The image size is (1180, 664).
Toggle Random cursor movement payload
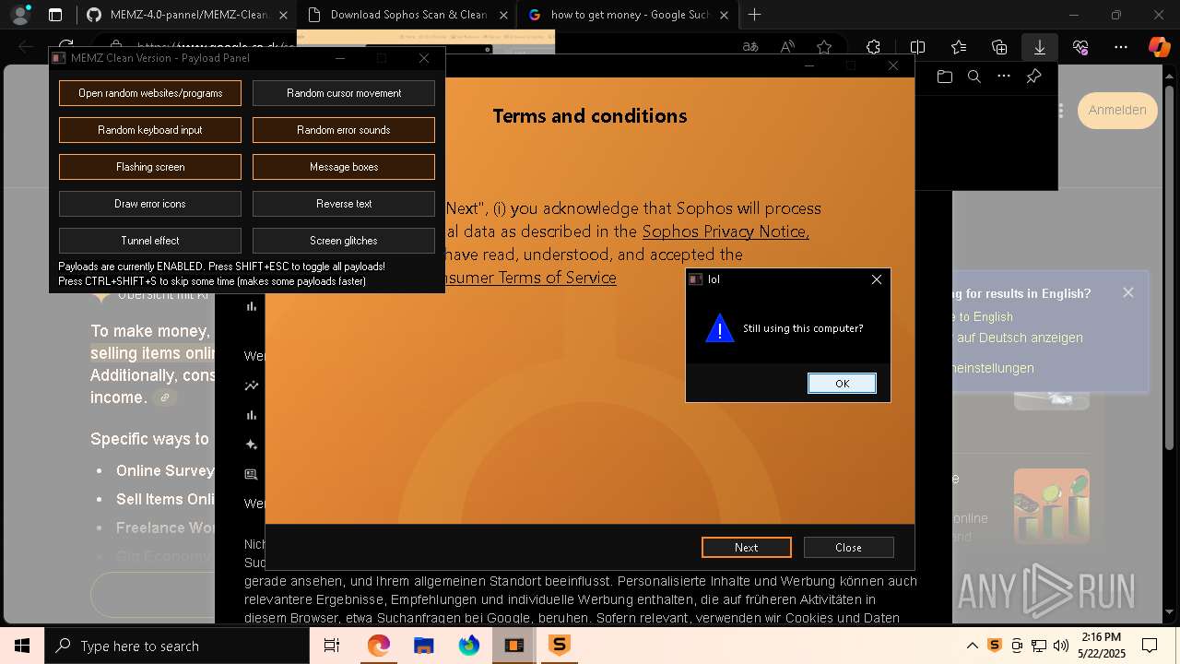344,93
